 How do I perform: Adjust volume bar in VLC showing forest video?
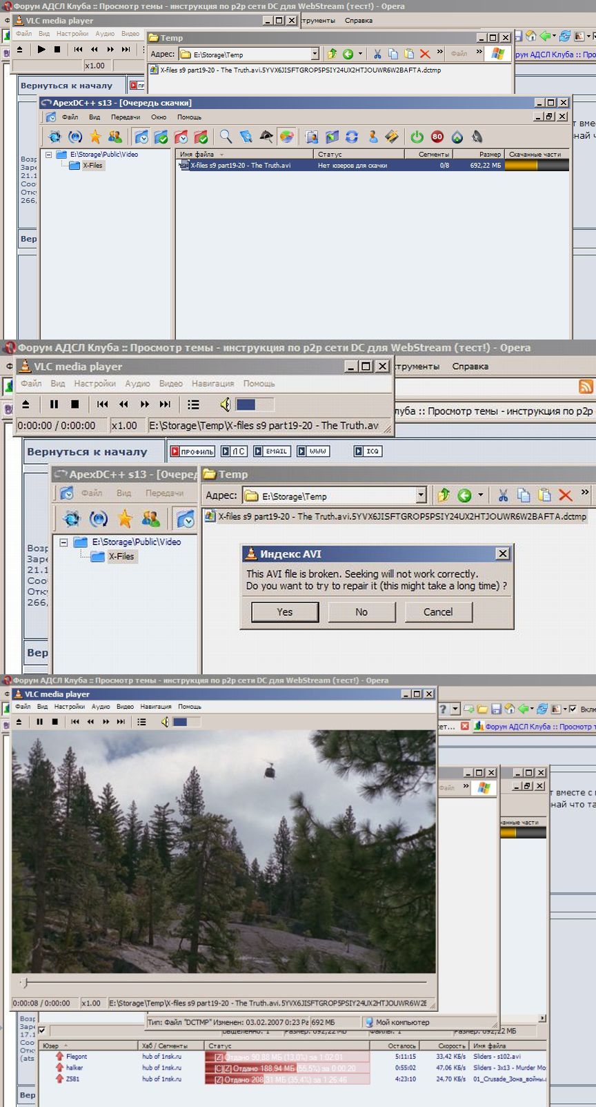187,722
